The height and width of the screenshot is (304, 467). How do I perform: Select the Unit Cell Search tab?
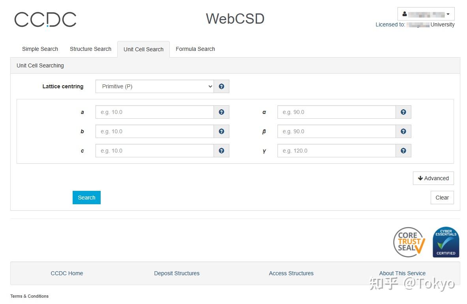pos(144,49)
